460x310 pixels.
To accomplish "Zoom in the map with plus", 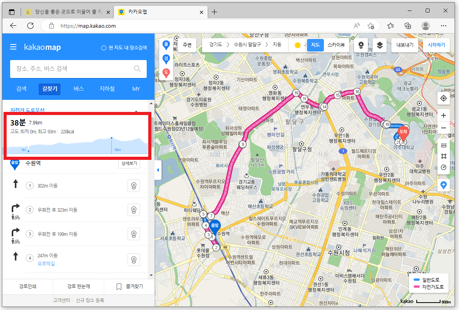I will (444, 115).
